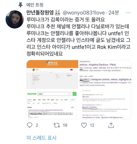This screenshot has height=144, width=137.
Task: Open the @wonyo0831love handle
Action: point(84,13)
